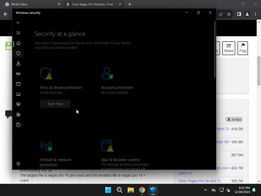Click Share button on archive page
The height and width of the screenshot is (196, 261).
pos(229,48)
